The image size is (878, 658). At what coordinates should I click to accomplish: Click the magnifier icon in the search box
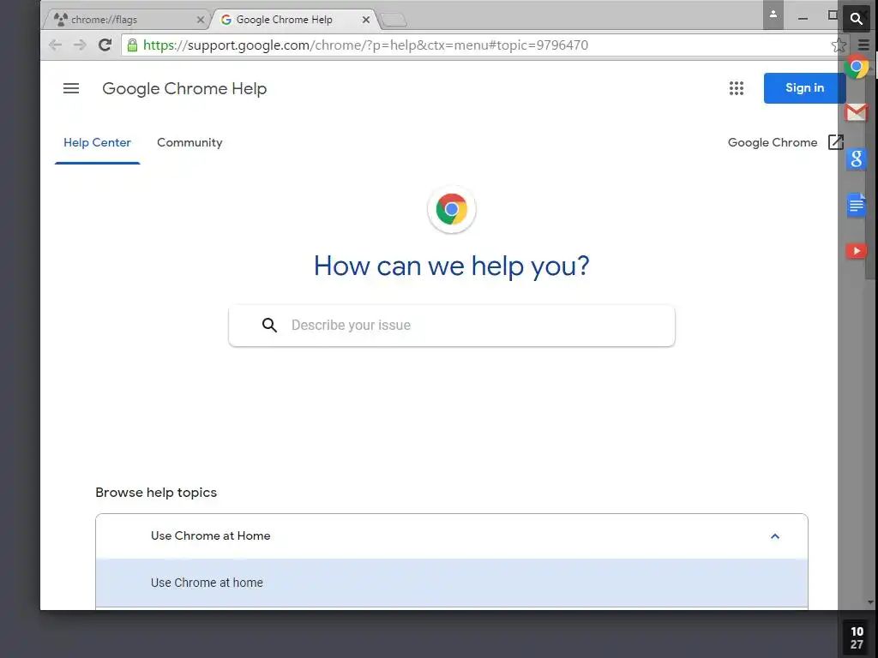point(269,325)
